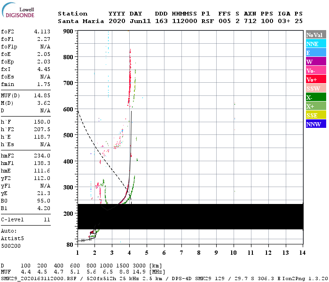Viewport: 329px width, 282px height.
Task: Select the NNE legend swatch
Action: (x=316, y=44)
